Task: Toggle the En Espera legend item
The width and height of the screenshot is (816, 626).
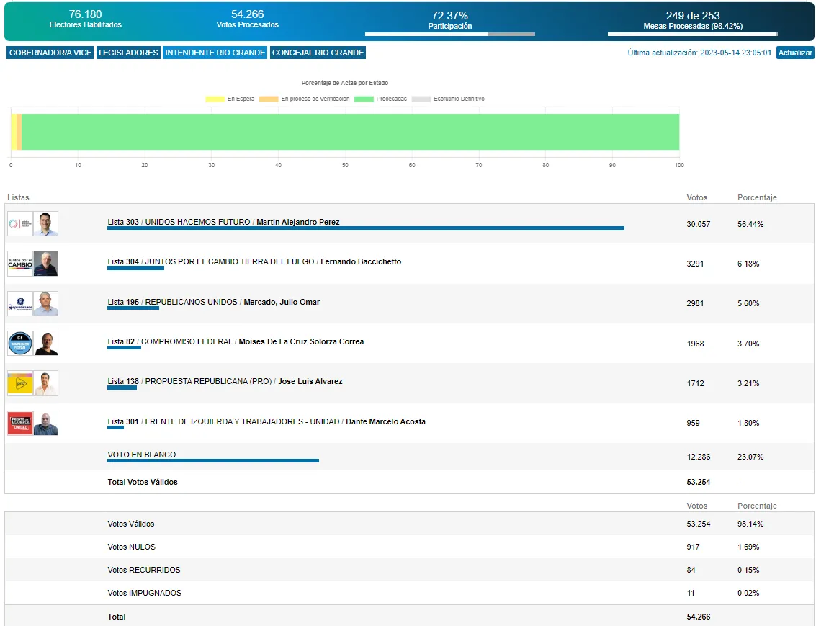Action: (x=230, y=99)
